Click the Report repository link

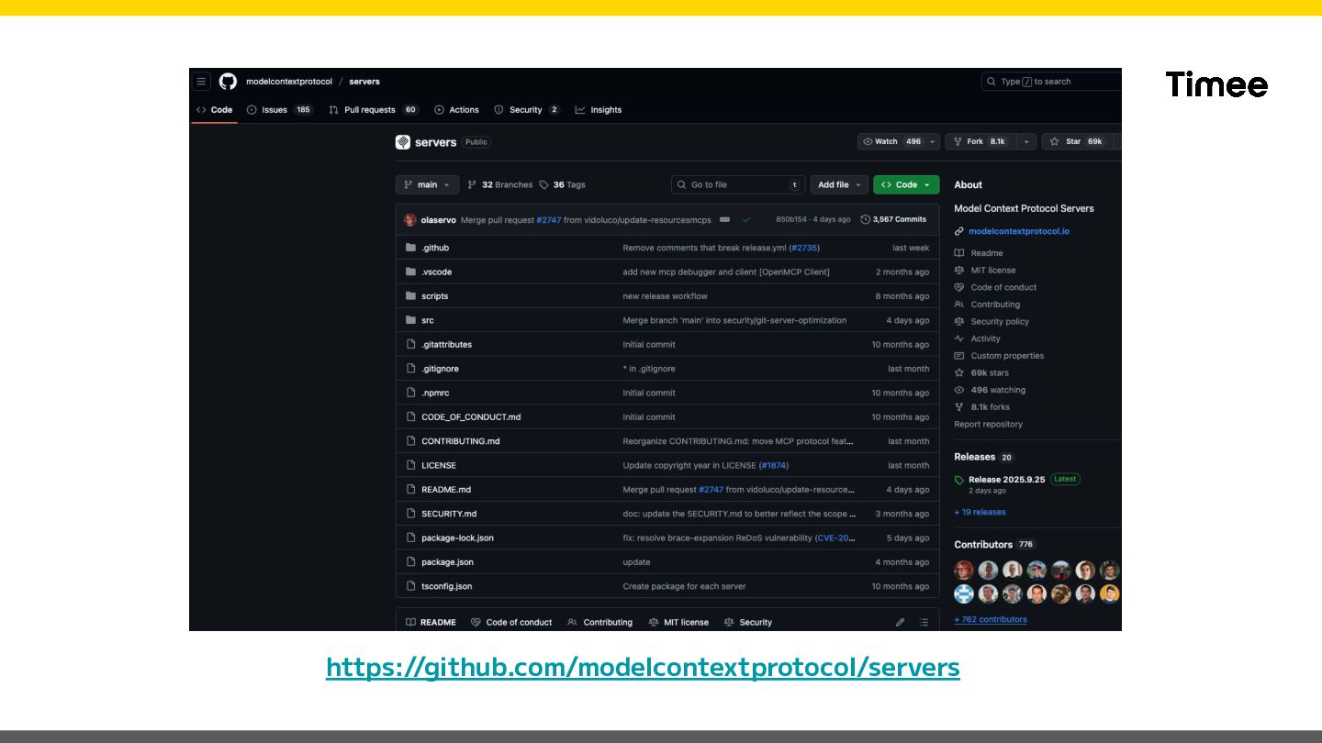pos(988,425)
